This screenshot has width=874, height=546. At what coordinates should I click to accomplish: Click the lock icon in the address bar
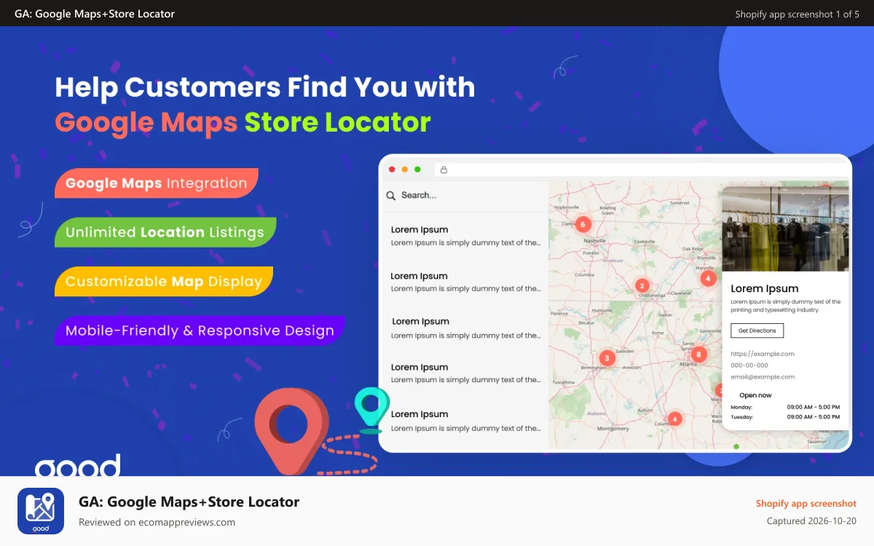tap(444, 170)
